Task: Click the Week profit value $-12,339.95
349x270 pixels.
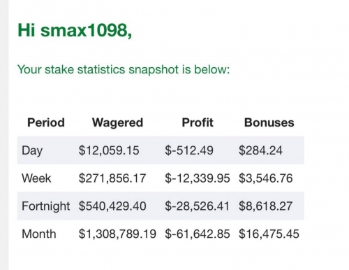Action: tap(198, 178)
